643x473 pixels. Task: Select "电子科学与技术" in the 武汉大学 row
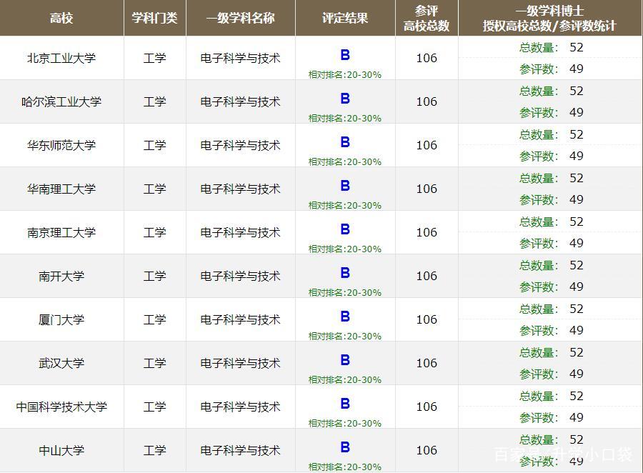pyautogui.click(x=240, y=363)
